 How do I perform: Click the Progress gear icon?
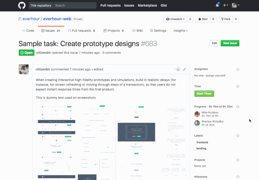coord(238,107)
